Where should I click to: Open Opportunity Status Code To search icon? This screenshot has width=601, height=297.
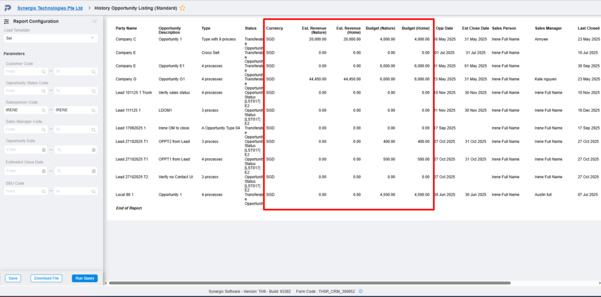point(93,91)
